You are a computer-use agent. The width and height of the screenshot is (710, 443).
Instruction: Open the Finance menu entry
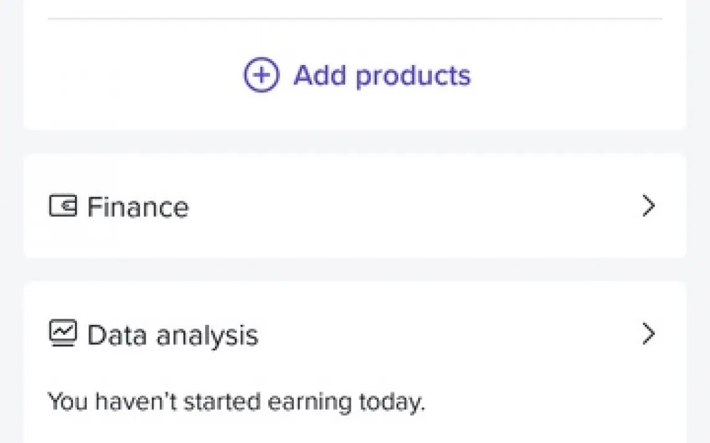(x=355, y=206)
